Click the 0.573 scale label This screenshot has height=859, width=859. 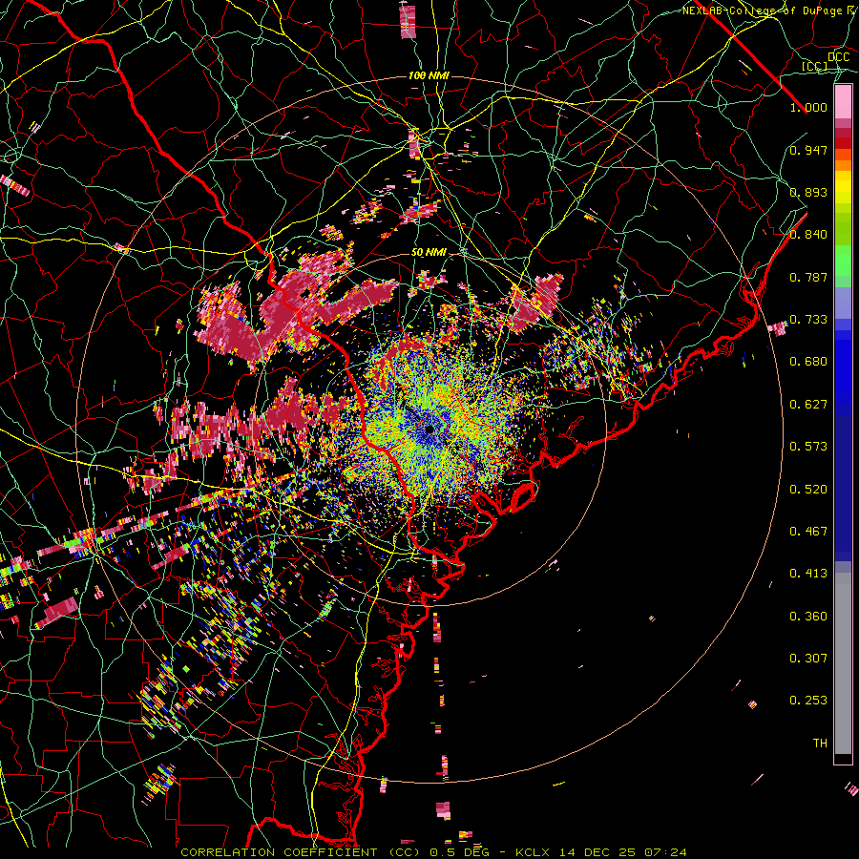pyautogui.click(x=808, y=447)
